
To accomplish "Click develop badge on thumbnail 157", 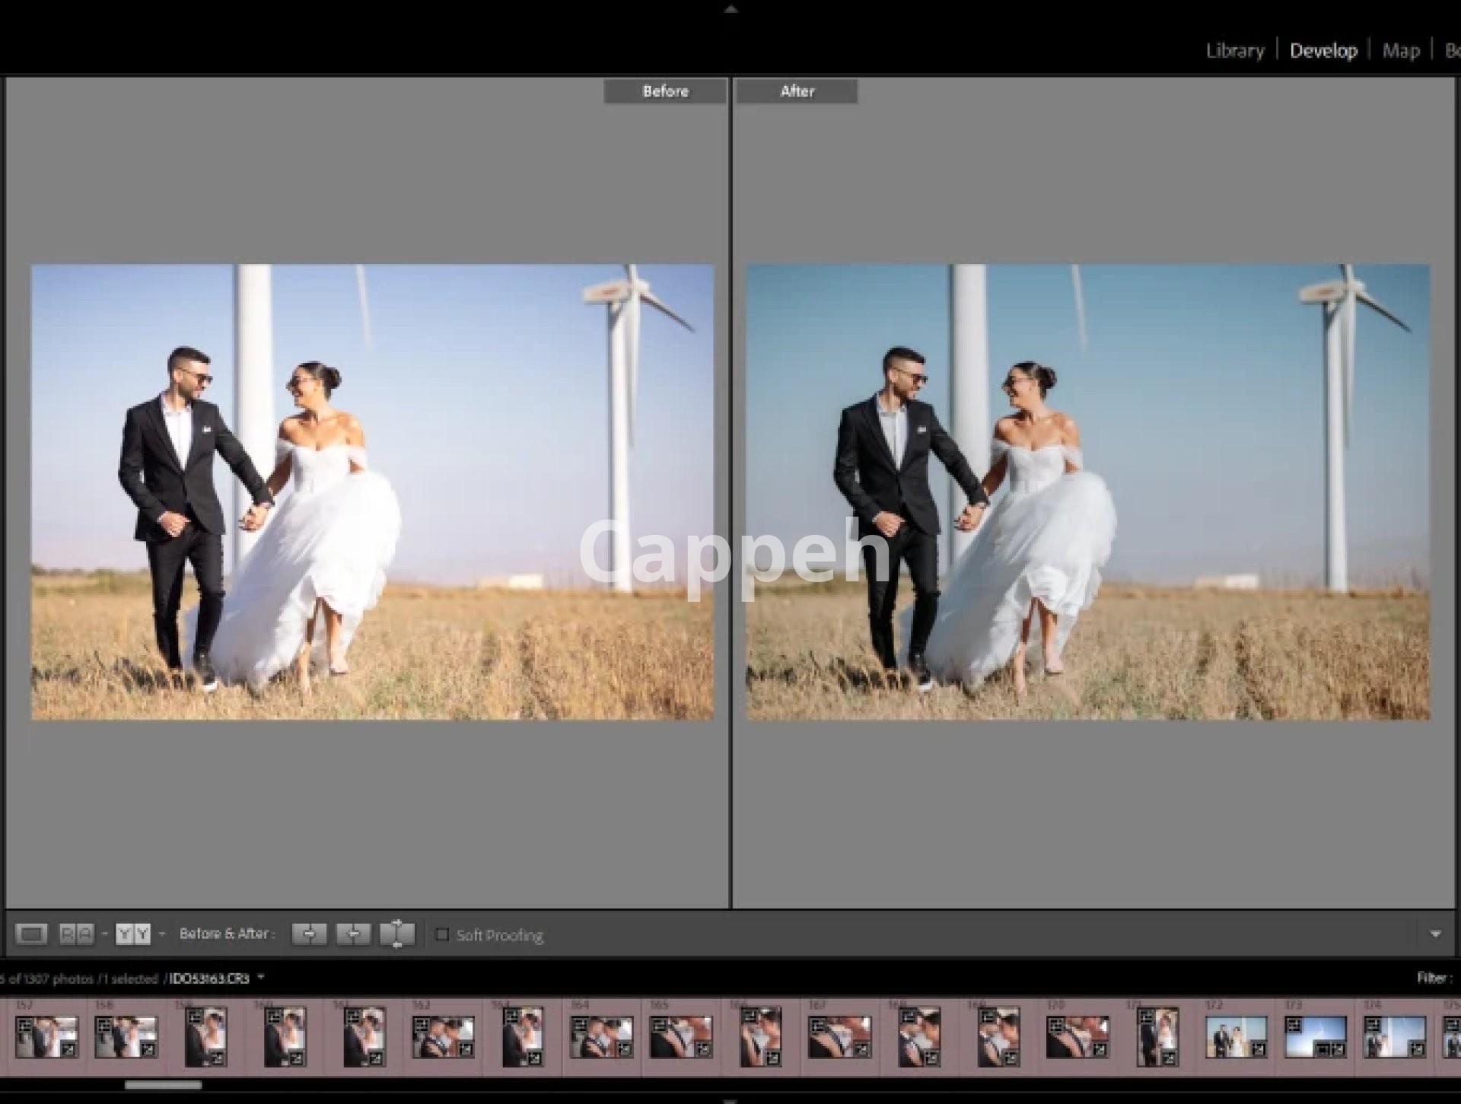I will [x=68, y=1050].
